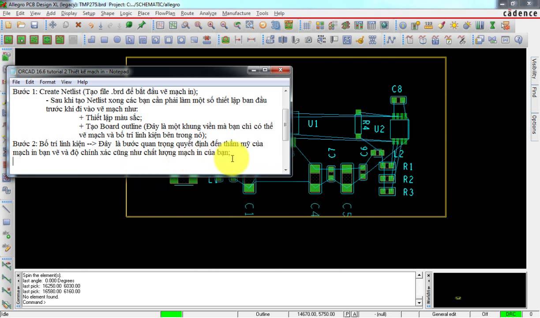Click the Copy tool icon
The width and height of the screenshot is (540, 318).
click(x=65, y=25)
